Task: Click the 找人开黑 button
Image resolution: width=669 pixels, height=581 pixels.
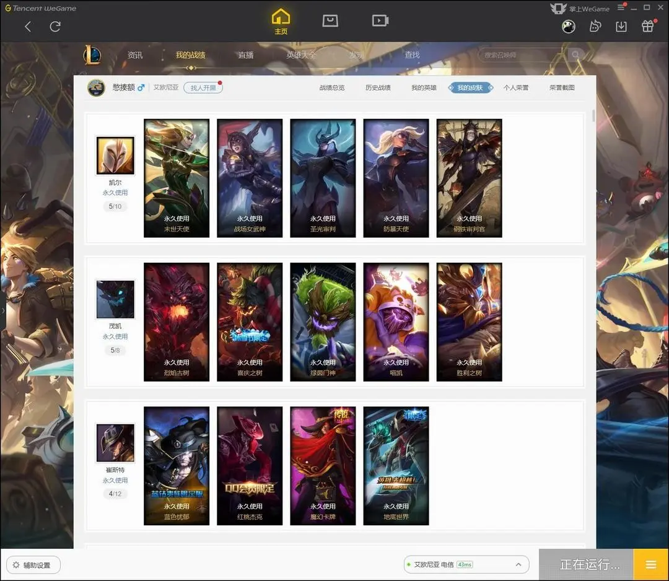Action: click(203, 88)
